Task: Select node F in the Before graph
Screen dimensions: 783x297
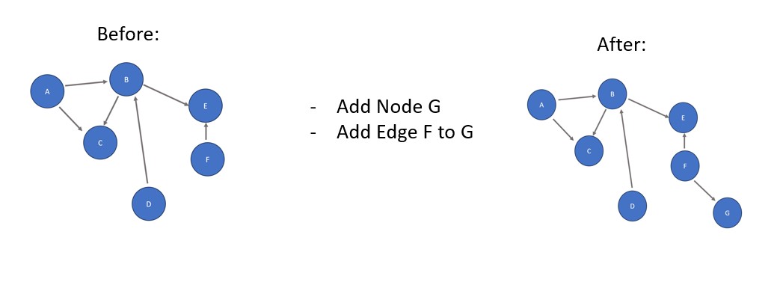Action: coord(208,159)
